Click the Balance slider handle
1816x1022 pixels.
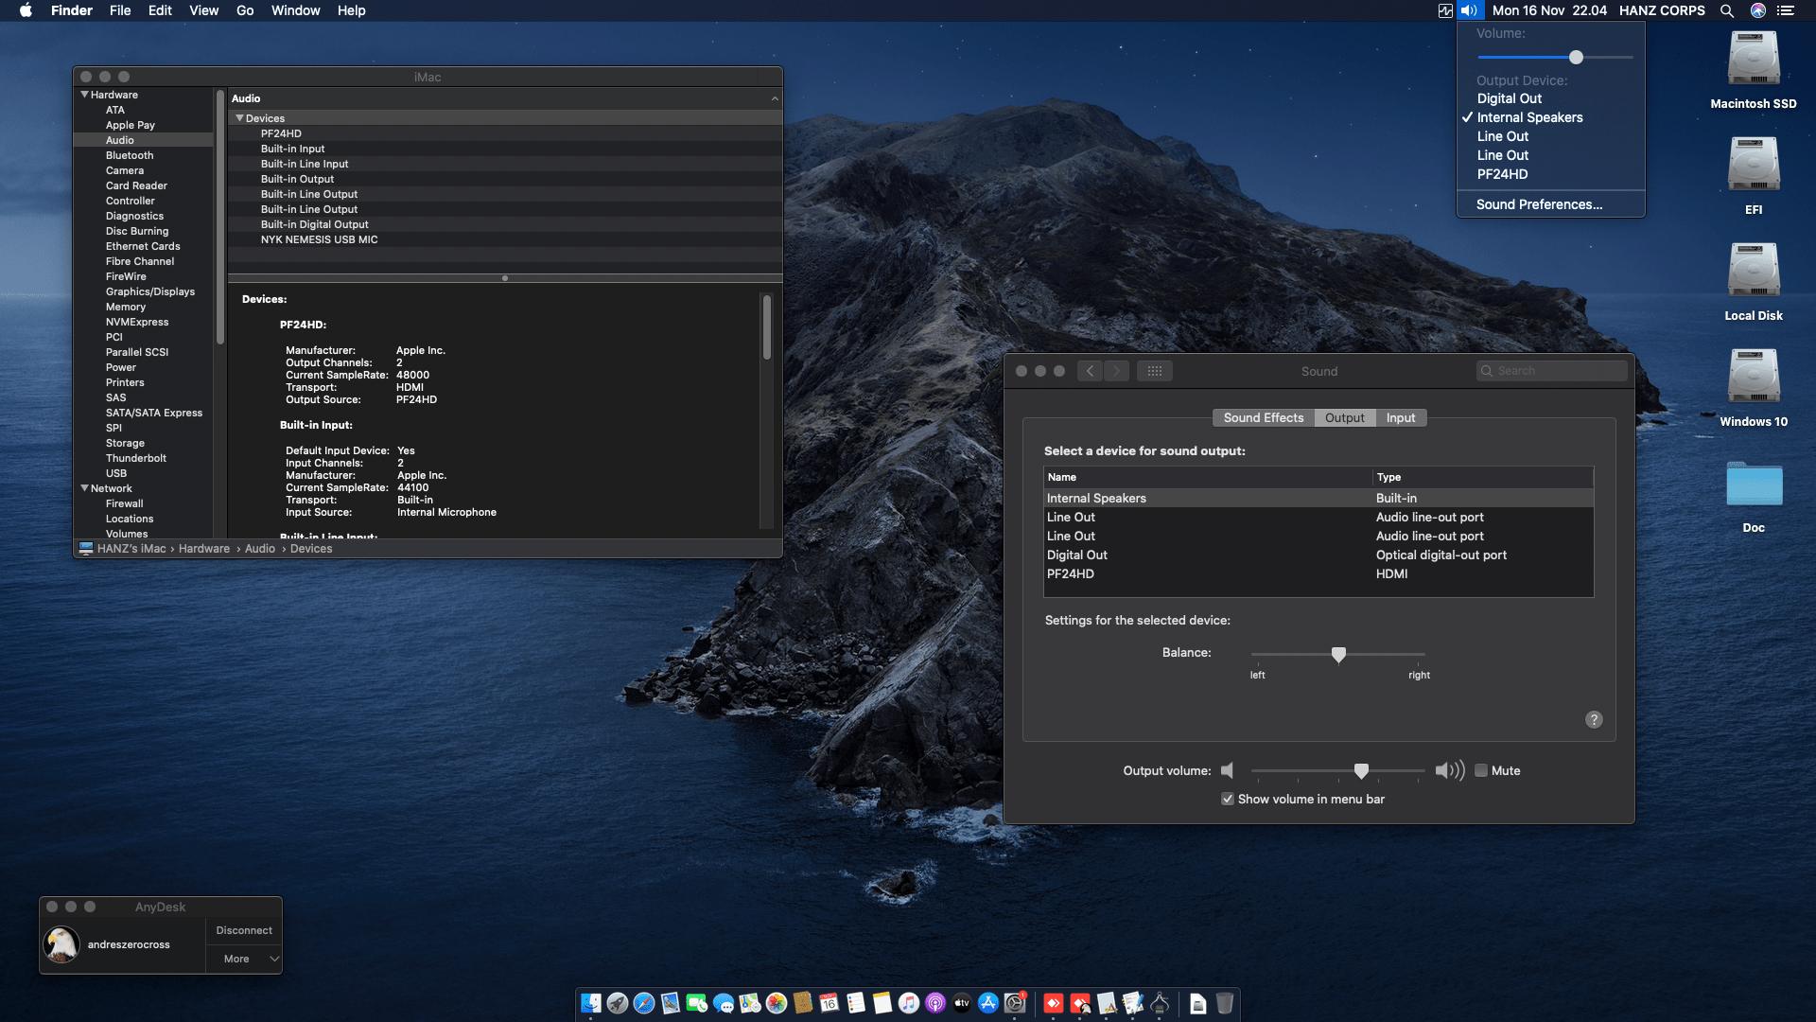(x=1338, y=654)
